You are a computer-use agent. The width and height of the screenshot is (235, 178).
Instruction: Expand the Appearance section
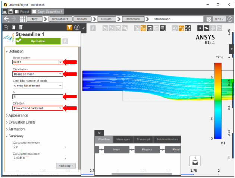pyautogui.click(x=7, y=115)
